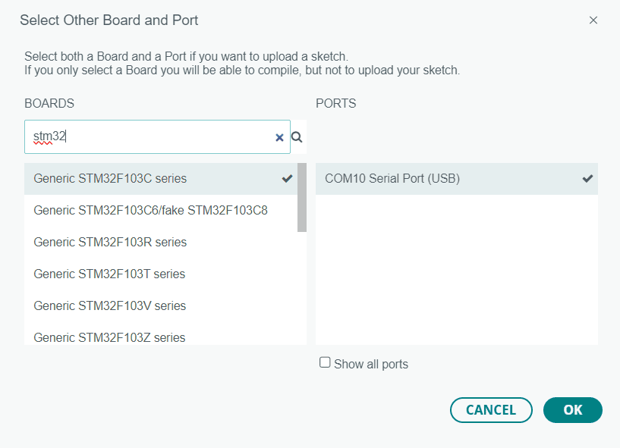Click the magnifier search icon
The width and height of the screenshot is (620, 448).
pyautogui.click(x=297, y=137)
